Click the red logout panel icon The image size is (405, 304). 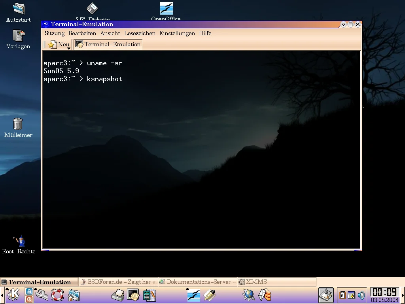click(x=29, y=299)
